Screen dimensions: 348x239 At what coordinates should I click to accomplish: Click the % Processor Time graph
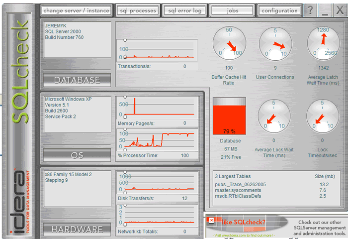pyautogui.click(x=157, y=140)
